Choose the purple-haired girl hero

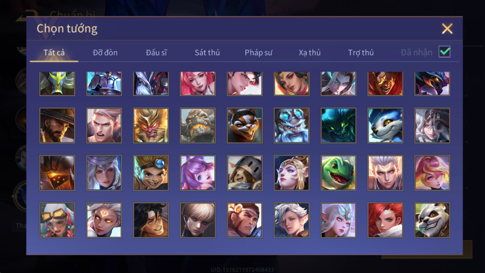point(197,173)
